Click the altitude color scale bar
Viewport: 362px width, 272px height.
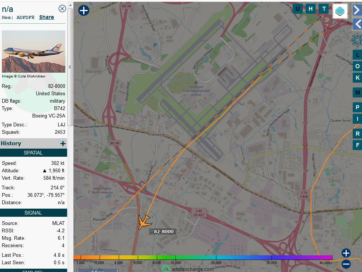pyautogui.click(x=203, y=258)
